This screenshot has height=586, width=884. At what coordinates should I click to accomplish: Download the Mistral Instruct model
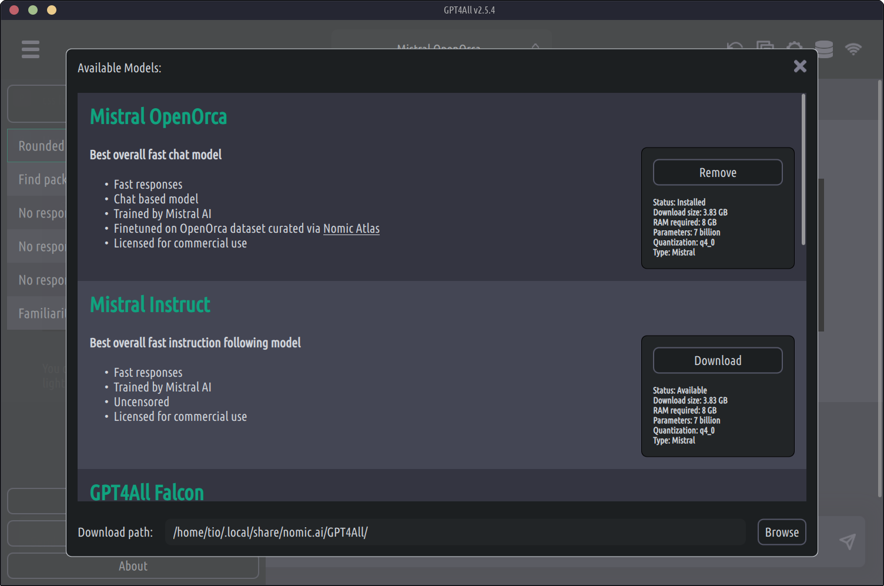[x=717, y=361]
